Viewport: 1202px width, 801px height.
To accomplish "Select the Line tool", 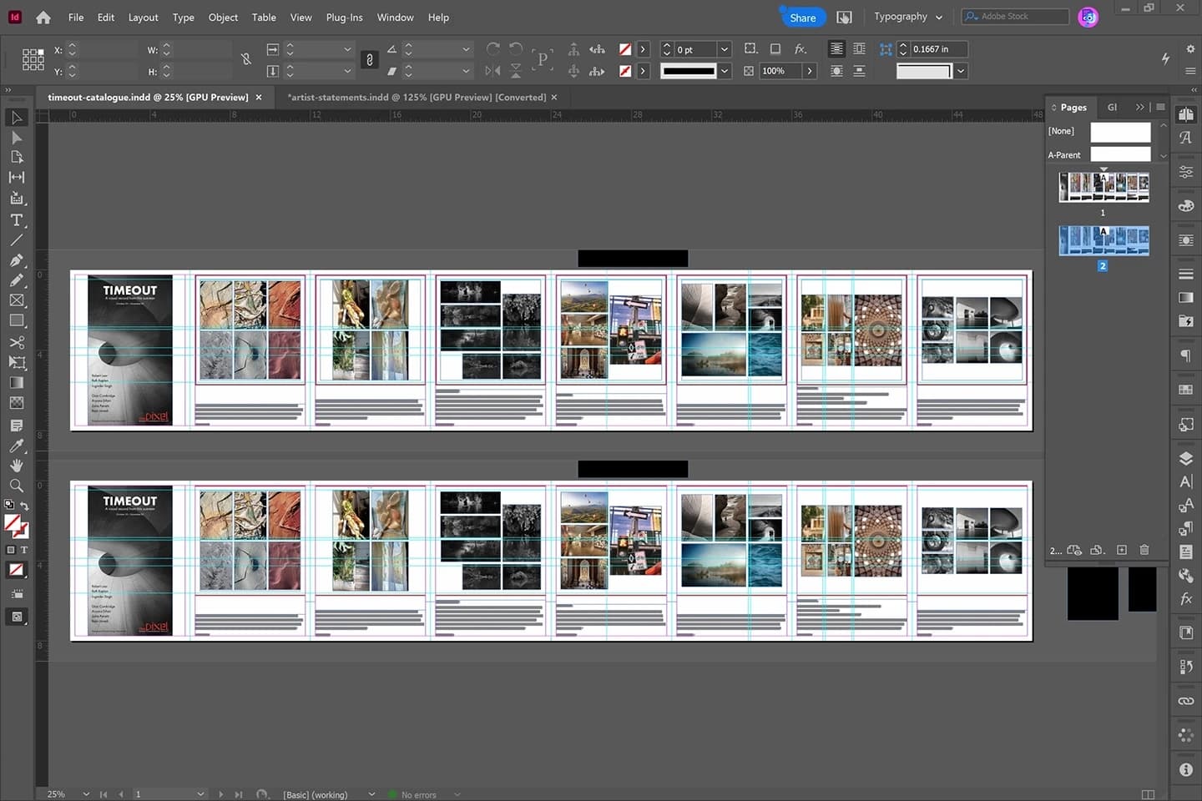I will (17, 240).
